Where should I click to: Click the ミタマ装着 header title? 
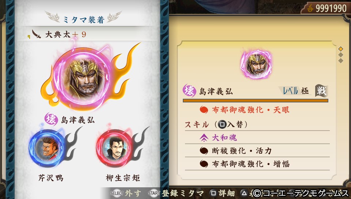click(83, 20)
